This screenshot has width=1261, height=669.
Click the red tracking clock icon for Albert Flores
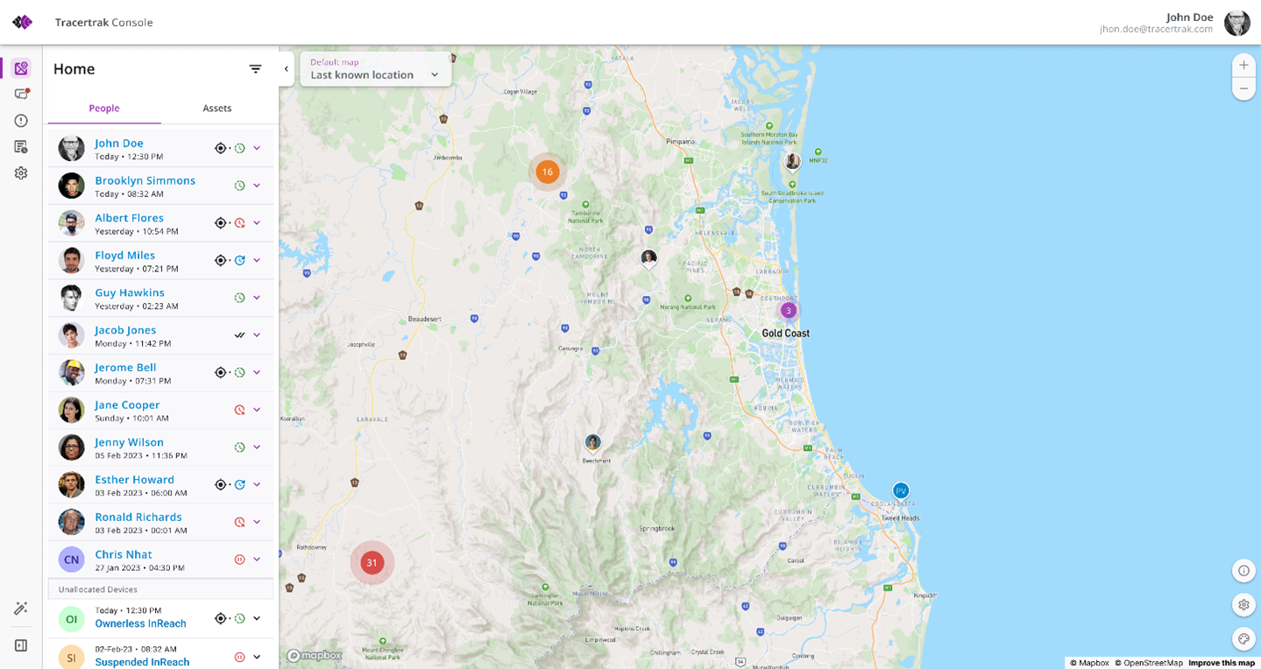[x=239, y=223]
